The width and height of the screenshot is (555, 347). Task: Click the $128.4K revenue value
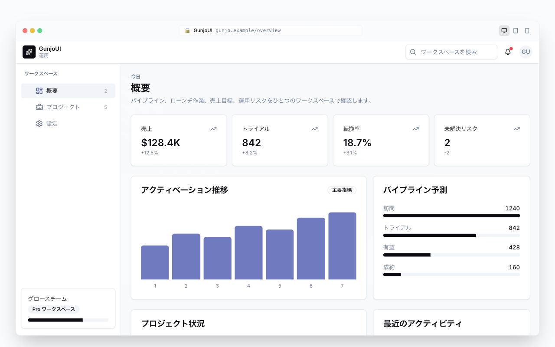click(161, 143)
